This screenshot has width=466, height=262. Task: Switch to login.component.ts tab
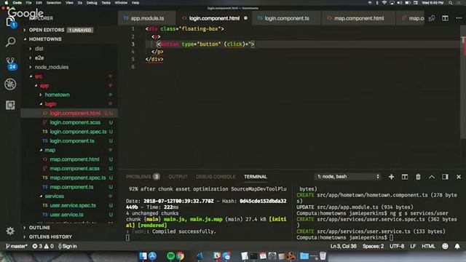point(286,18)
